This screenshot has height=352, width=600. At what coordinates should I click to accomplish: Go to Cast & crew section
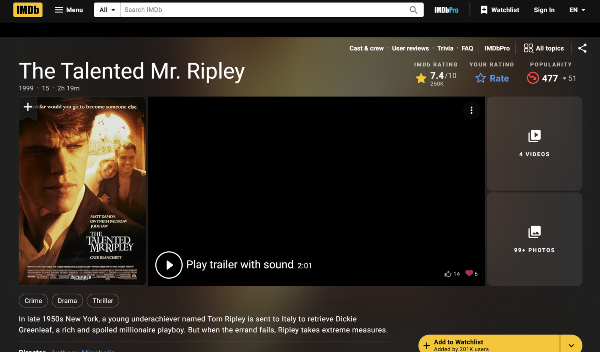(366, 48)
